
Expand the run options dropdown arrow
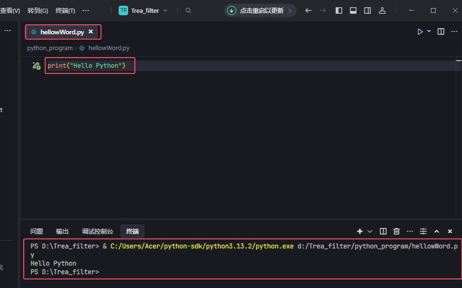click(x=429, y=31)
